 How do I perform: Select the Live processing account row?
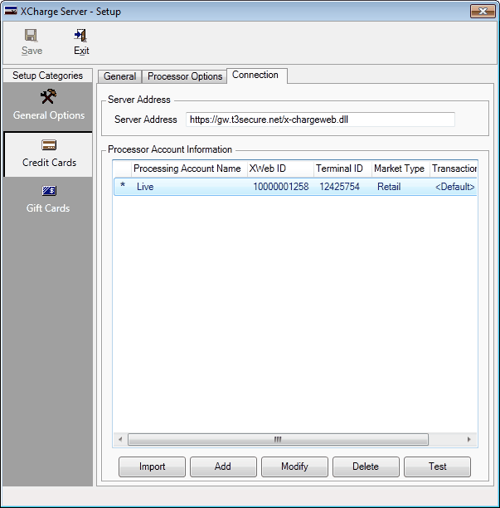[x=191, y=187]
